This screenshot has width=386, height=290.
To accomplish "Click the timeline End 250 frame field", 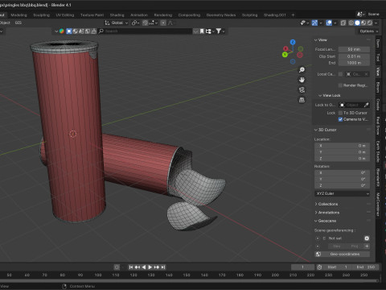I will 366,267.
